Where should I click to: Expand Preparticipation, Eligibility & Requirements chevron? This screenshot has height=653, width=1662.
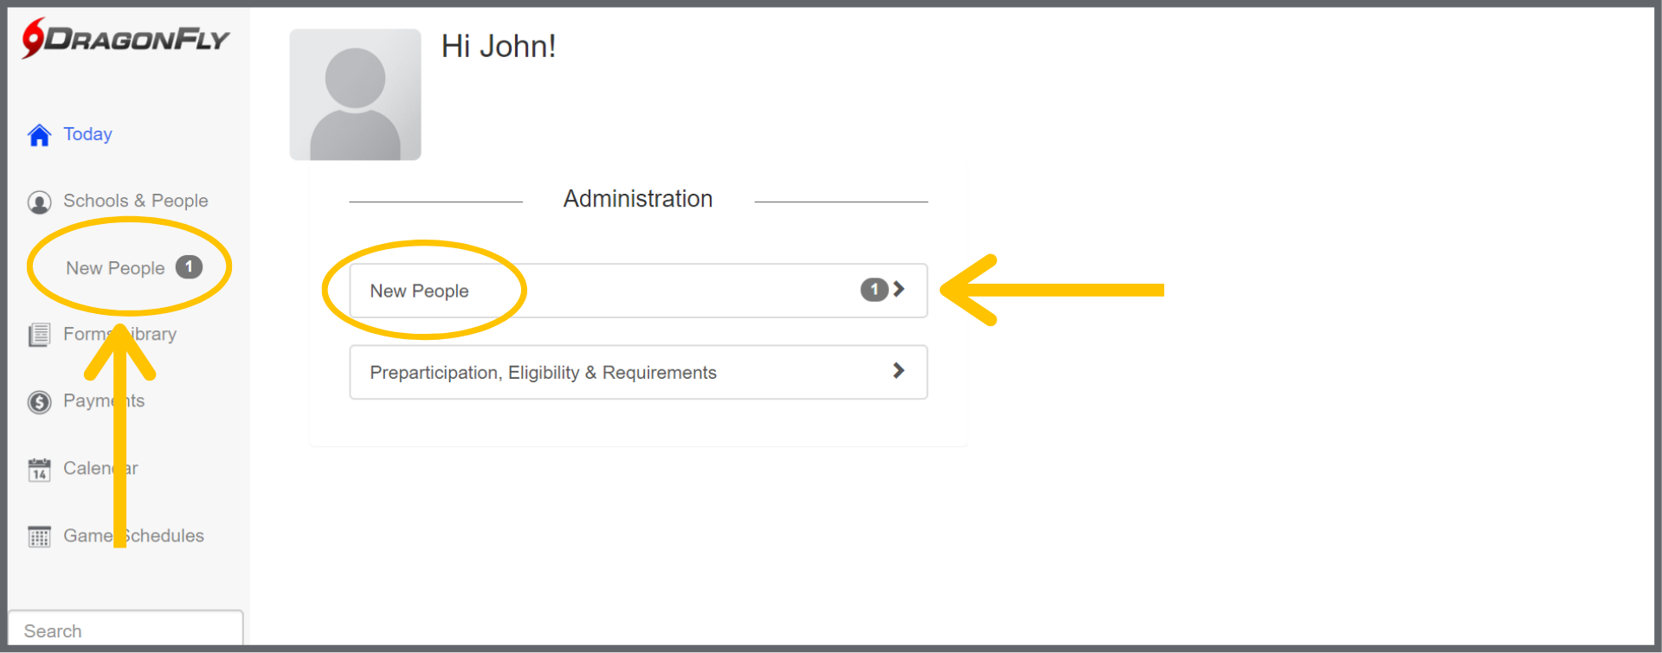point(899,371)
